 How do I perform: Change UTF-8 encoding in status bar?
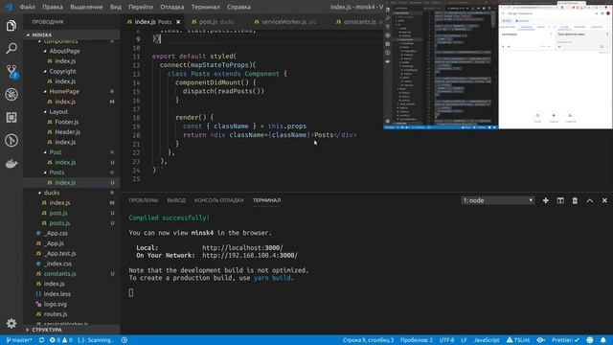point(446,340)
